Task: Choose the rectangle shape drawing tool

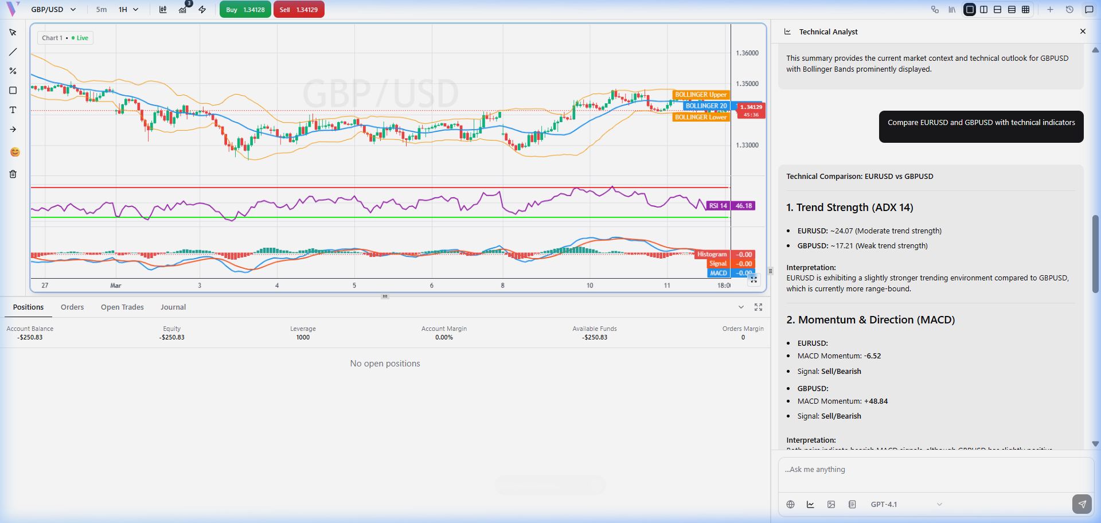Action: pos(13,91)
